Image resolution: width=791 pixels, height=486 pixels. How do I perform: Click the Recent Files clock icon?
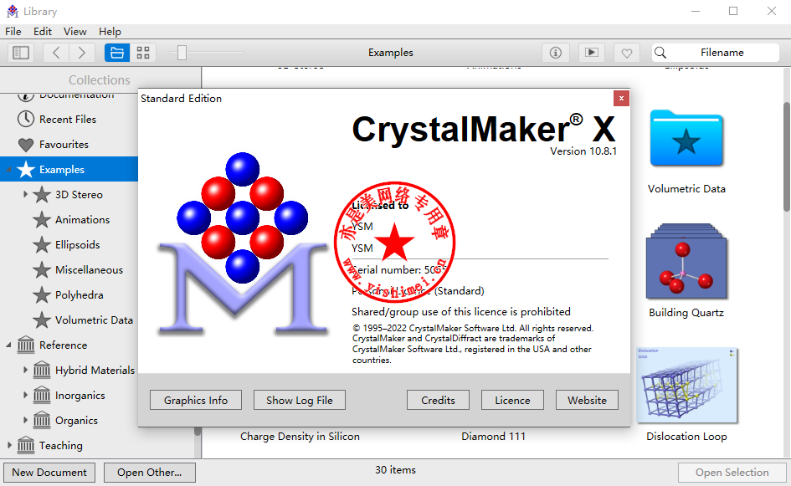pyautogui.click(x=26, y=119)
